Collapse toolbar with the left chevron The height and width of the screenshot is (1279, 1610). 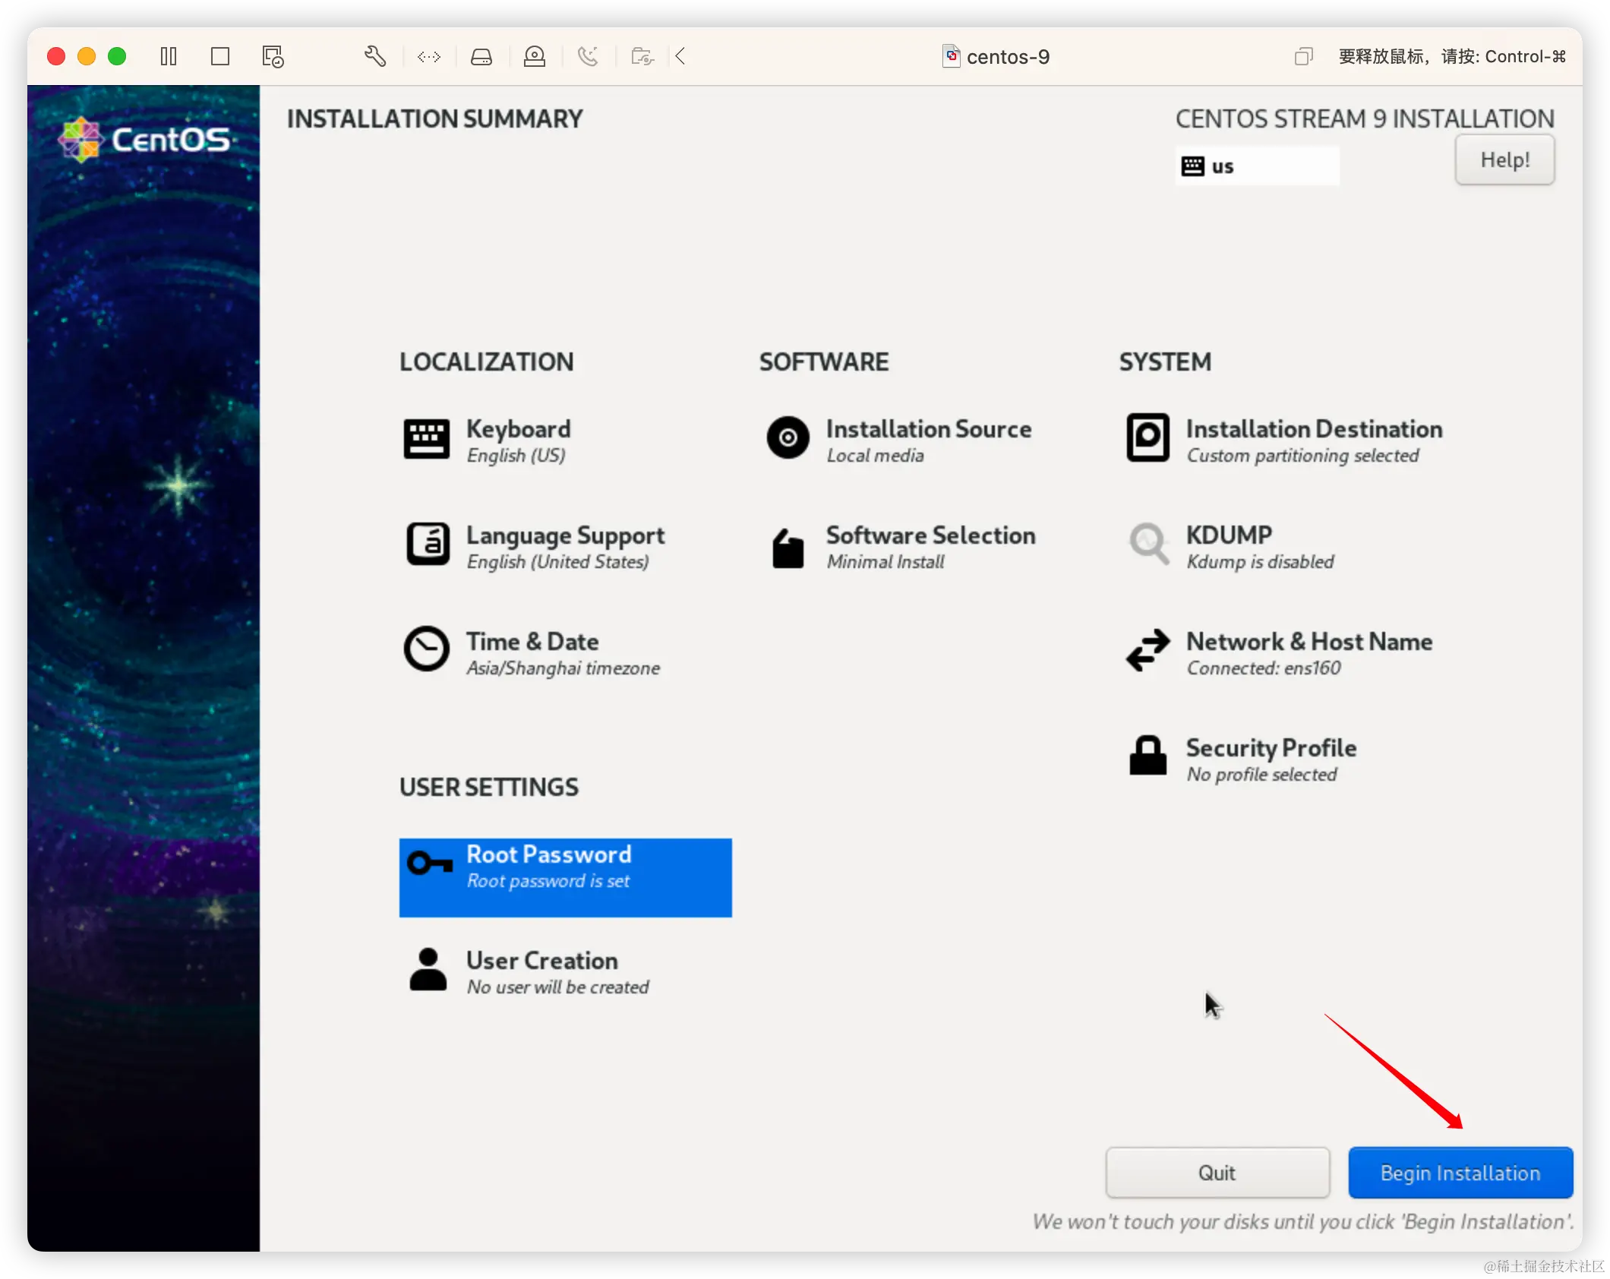[680, 57]
